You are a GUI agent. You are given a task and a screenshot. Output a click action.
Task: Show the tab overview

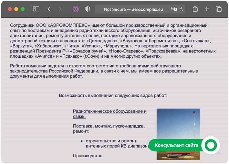218,9
